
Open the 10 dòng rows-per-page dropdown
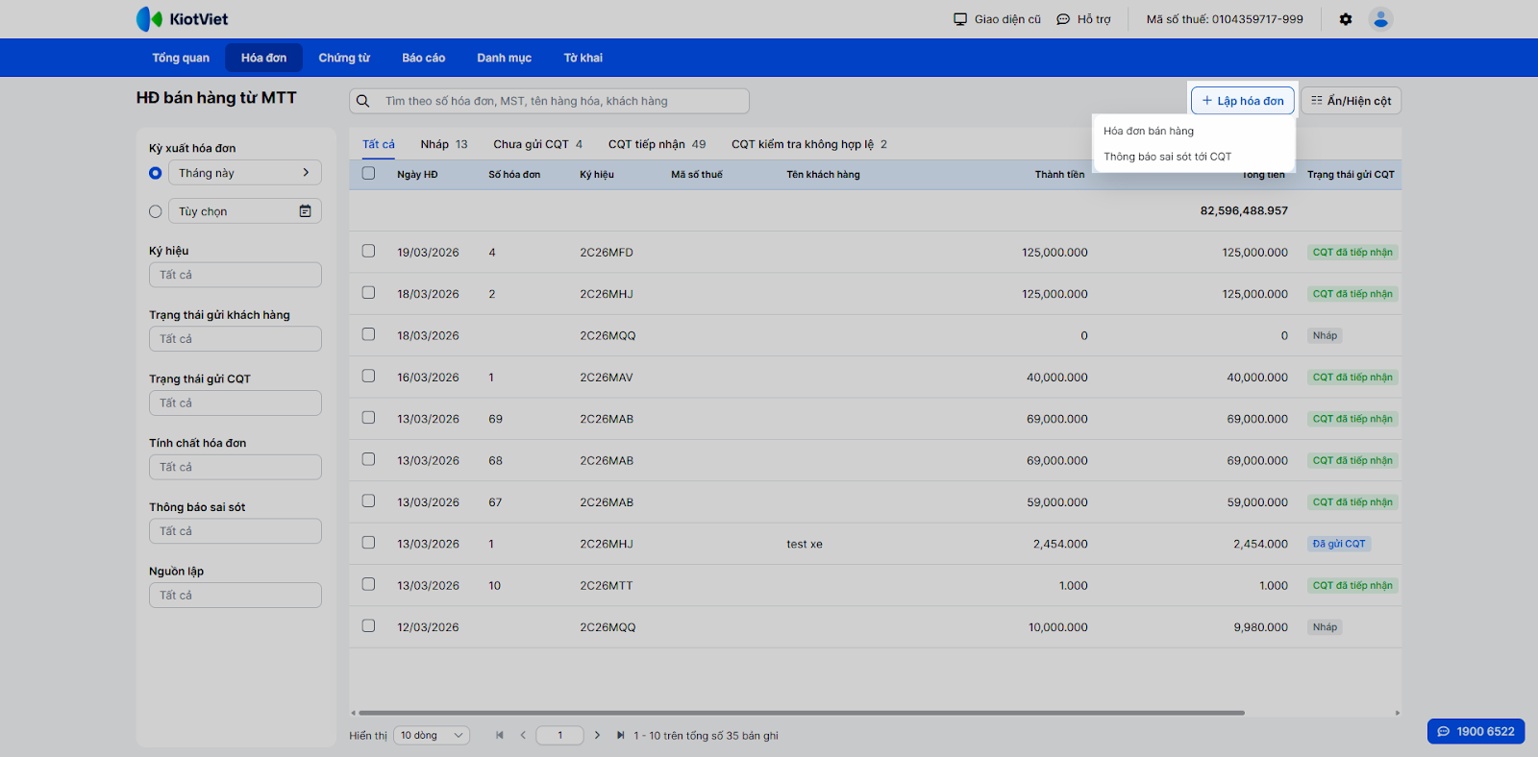click(x=432, y=736)
